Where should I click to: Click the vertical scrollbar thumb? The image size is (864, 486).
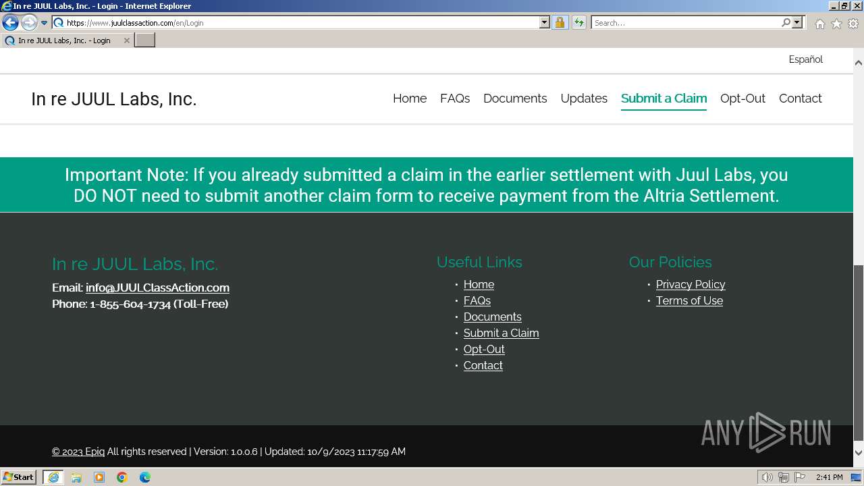coord(858,352)
